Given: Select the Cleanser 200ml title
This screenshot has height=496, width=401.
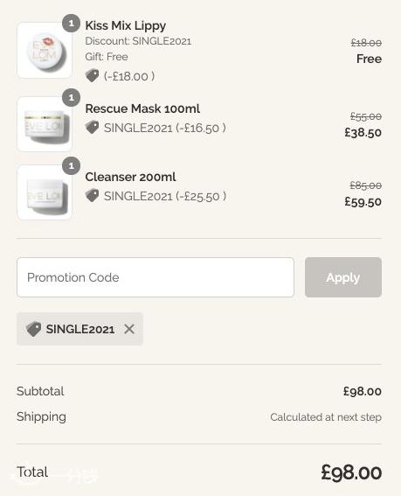Looking at the screenshot, I should [130, 177].
